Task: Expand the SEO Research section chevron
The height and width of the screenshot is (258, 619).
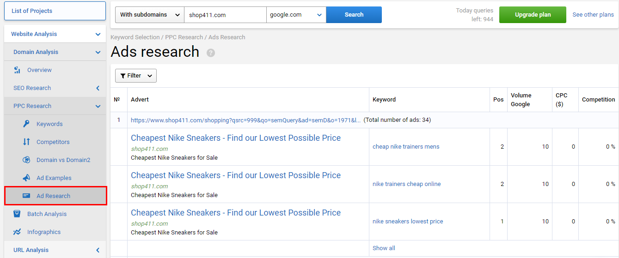Action: click(x=98, y=88)
